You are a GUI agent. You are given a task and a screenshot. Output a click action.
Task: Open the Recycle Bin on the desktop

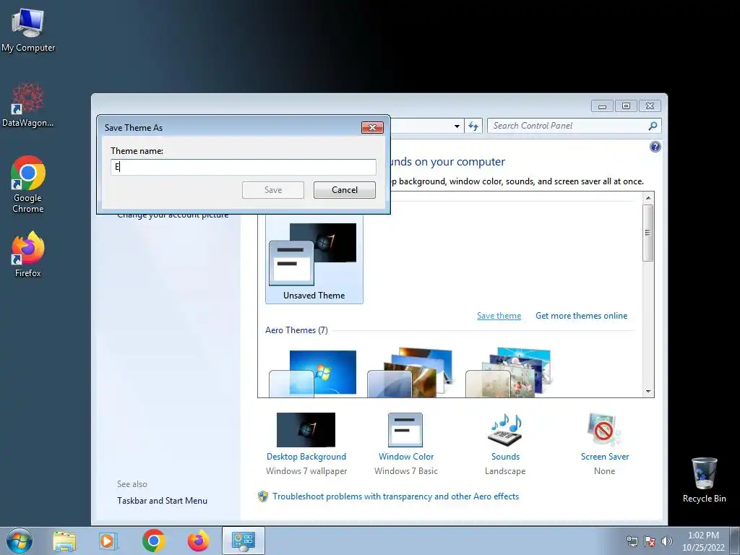704,480
